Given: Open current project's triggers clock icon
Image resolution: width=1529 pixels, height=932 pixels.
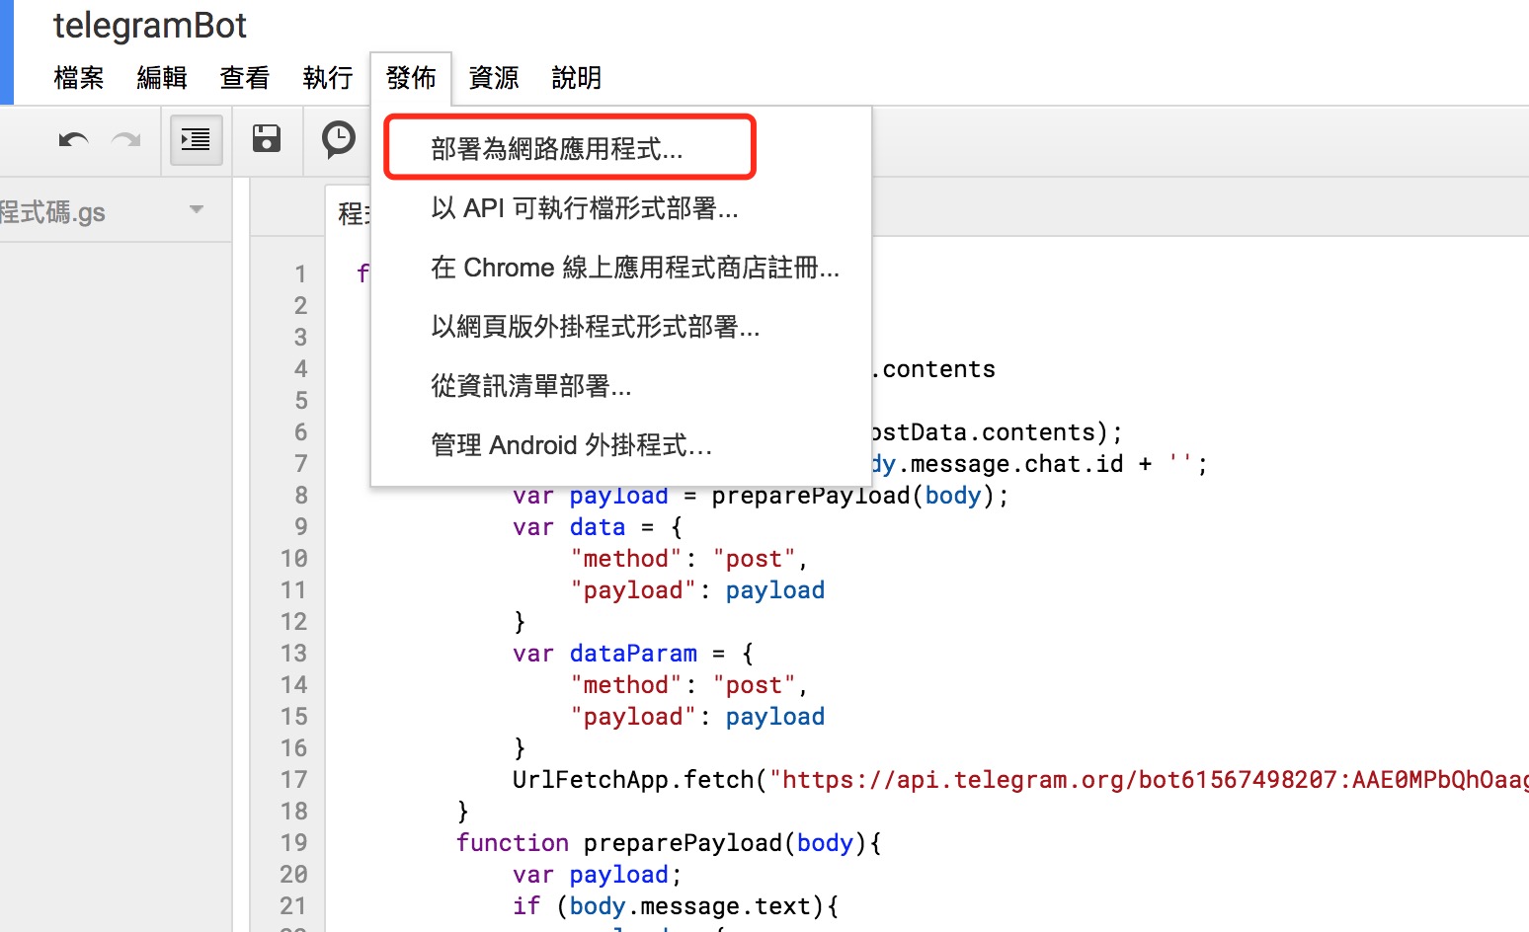Looking at the screenshot, I should tap(339, 139).
